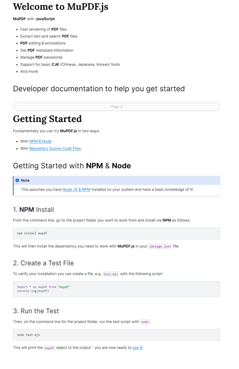Screen dimensions: 239x369
Task: Follow the Node JS & NPM link
Action: coord(76,189)
